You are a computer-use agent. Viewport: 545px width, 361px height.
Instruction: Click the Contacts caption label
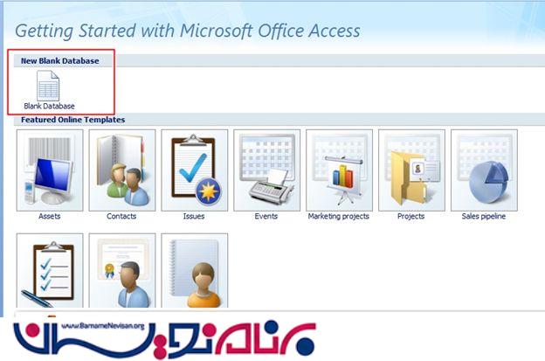[x=121, y=216]
